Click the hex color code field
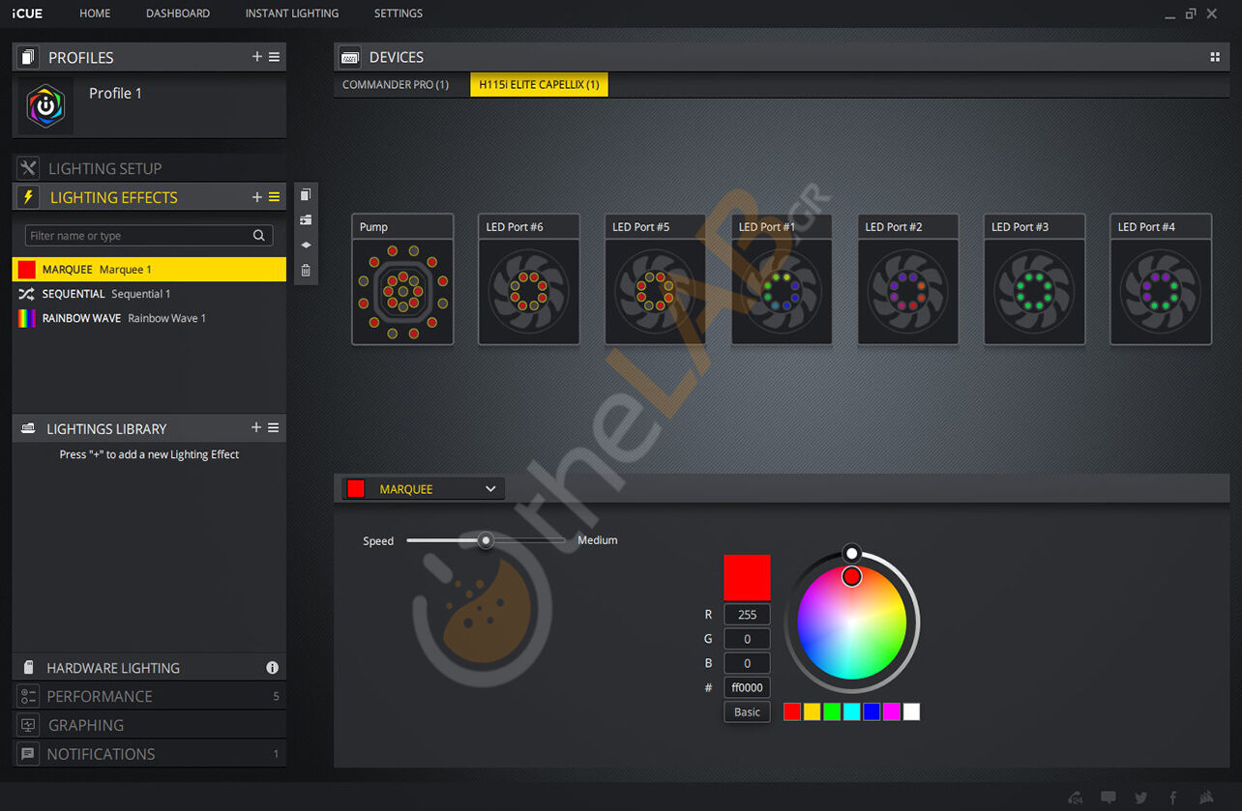Screen dimensions: 1242x811 pyautogui.click(x=747, y=687)
